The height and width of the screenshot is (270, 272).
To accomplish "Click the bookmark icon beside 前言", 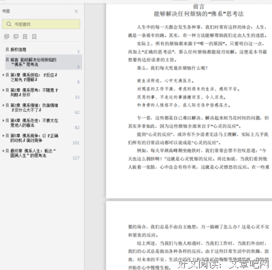I will coord(7,60).
